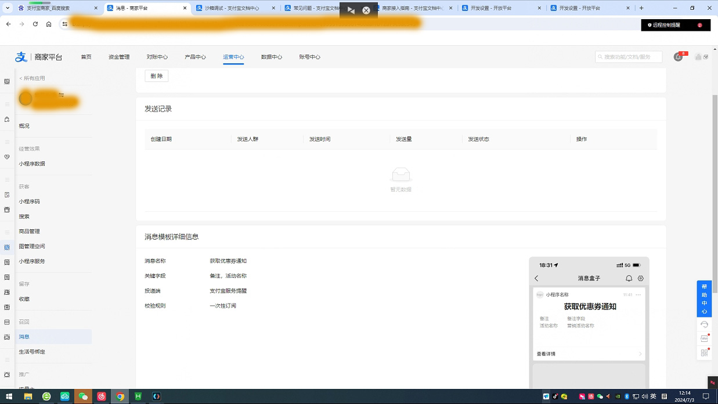Click browser home button
718x404 pixels.
click(x=49, y=24)
